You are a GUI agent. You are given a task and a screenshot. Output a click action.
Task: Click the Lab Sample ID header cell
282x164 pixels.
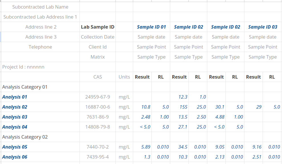98,27
